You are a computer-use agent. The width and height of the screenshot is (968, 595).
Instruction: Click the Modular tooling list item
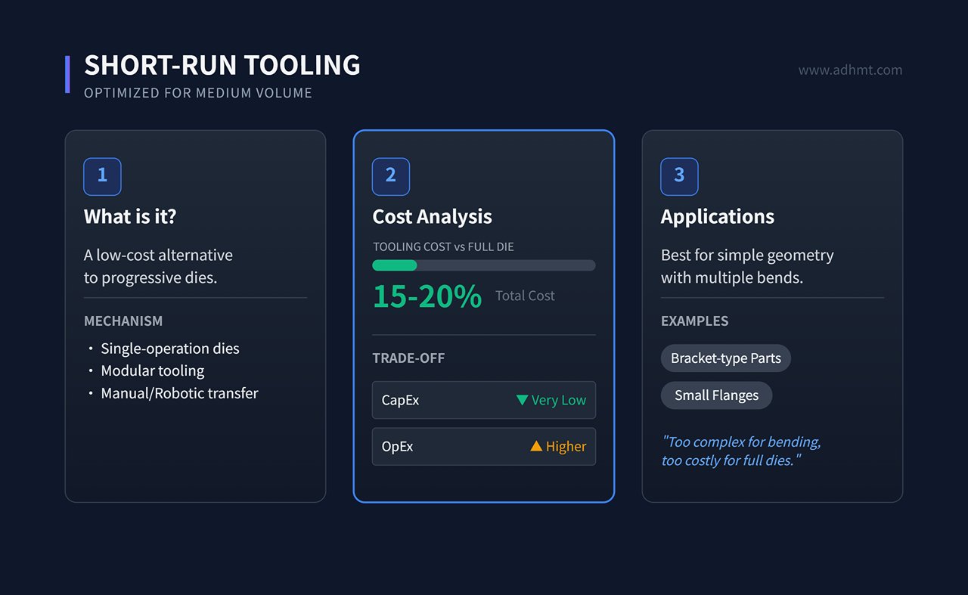pos(152,371)
